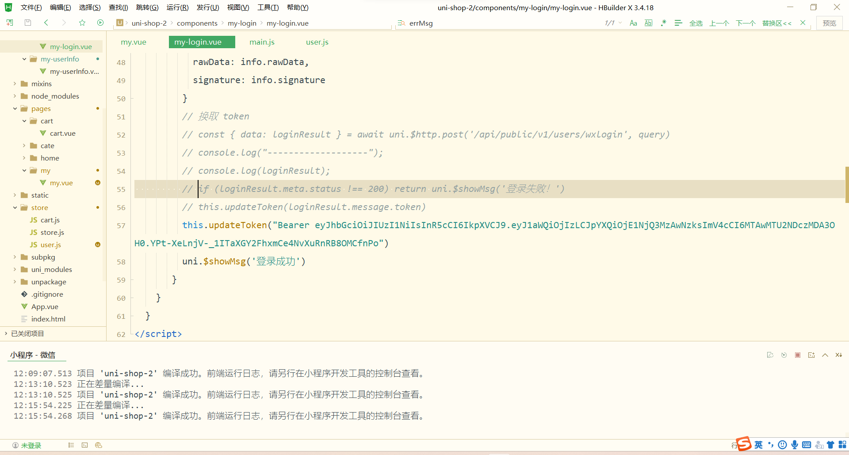
Task: Click 下一个 to find next match
Action: [x=746, y=23]
